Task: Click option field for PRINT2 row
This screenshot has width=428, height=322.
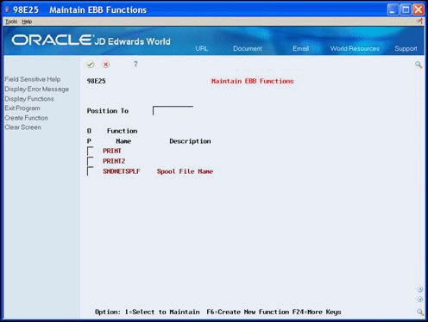Action: (x=91, y=161)
